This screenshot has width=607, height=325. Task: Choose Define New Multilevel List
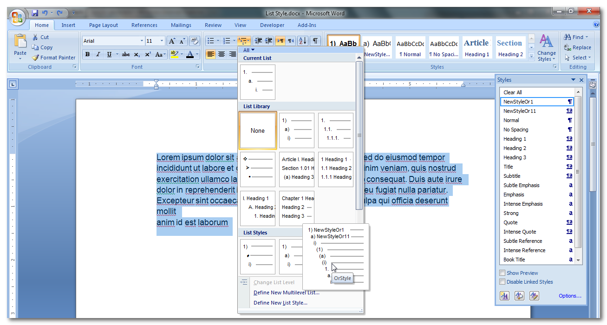point(286,292)
